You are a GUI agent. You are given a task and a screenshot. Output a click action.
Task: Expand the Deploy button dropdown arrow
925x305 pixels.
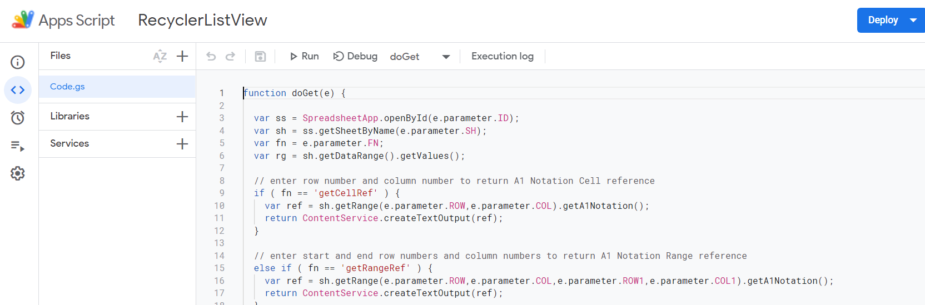[913, 20]
